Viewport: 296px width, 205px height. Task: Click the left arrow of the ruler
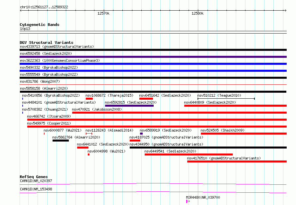21,11
